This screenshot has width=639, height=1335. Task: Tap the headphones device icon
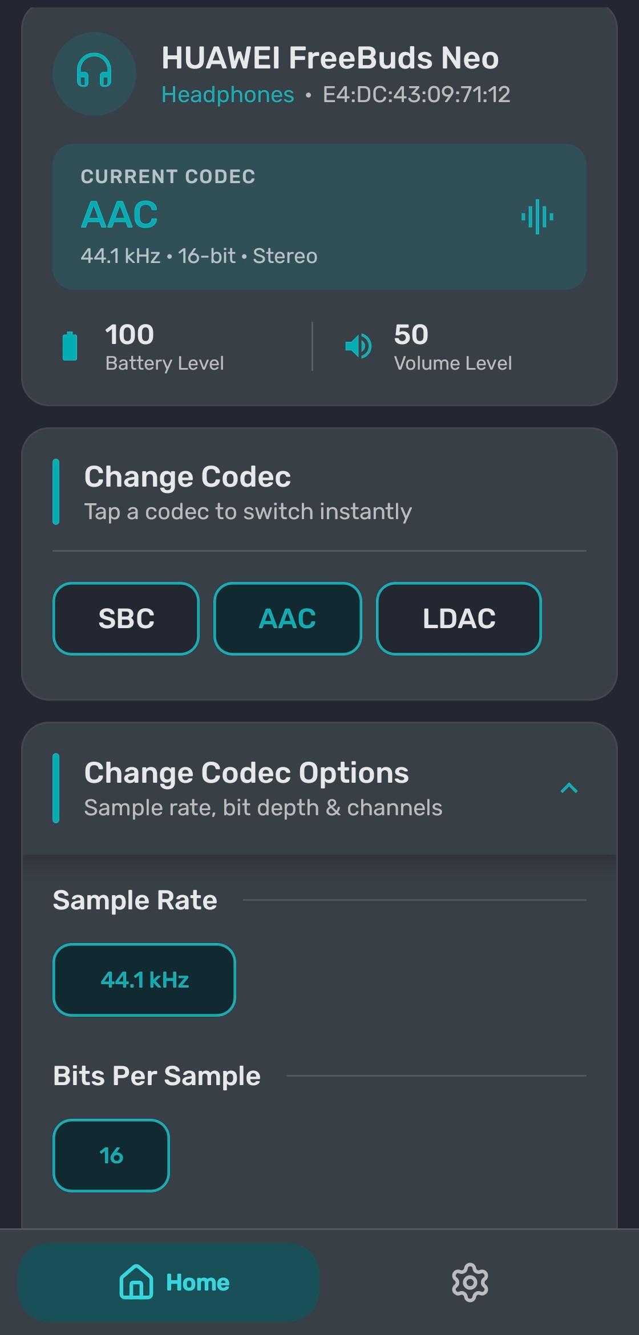point(94,74)
